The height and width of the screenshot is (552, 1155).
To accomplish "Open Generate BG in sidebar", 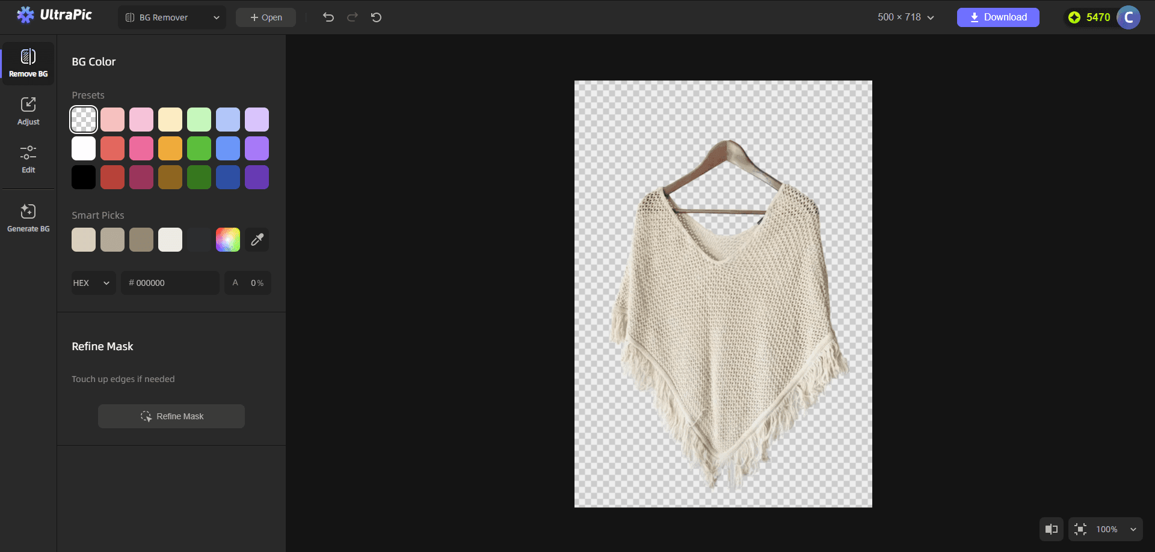I will (x=28, y=217).
